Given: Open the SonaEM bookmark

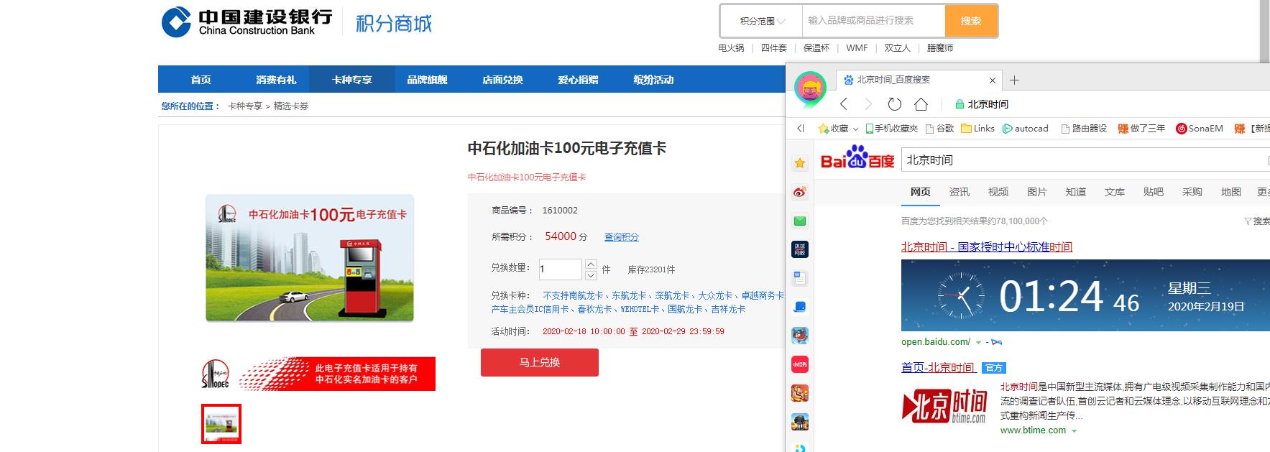Looking at the screenshot, I should [x=1199, y=129].
